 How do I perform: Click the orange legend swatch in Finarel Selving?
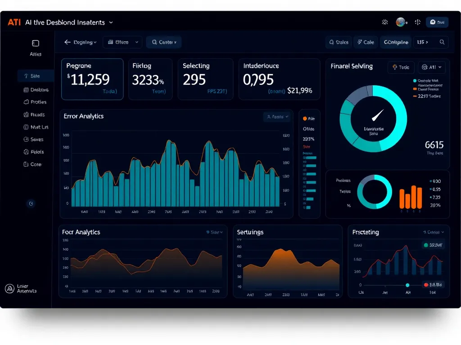click(x=415, y=89)
